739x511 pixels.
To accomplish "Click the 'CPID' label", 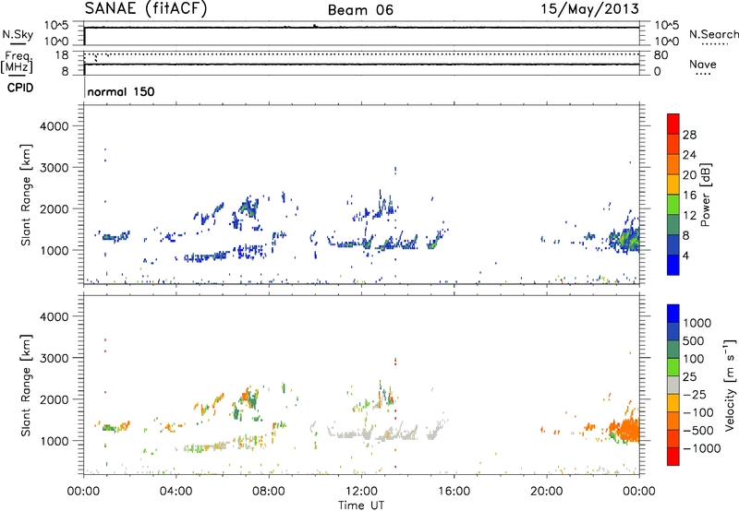I will coord(20,88).
